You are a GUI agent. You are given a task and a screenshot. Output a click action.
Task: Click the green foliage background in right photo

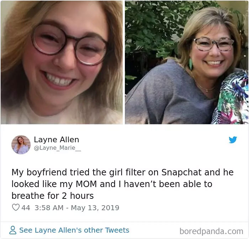pos(153,27)
